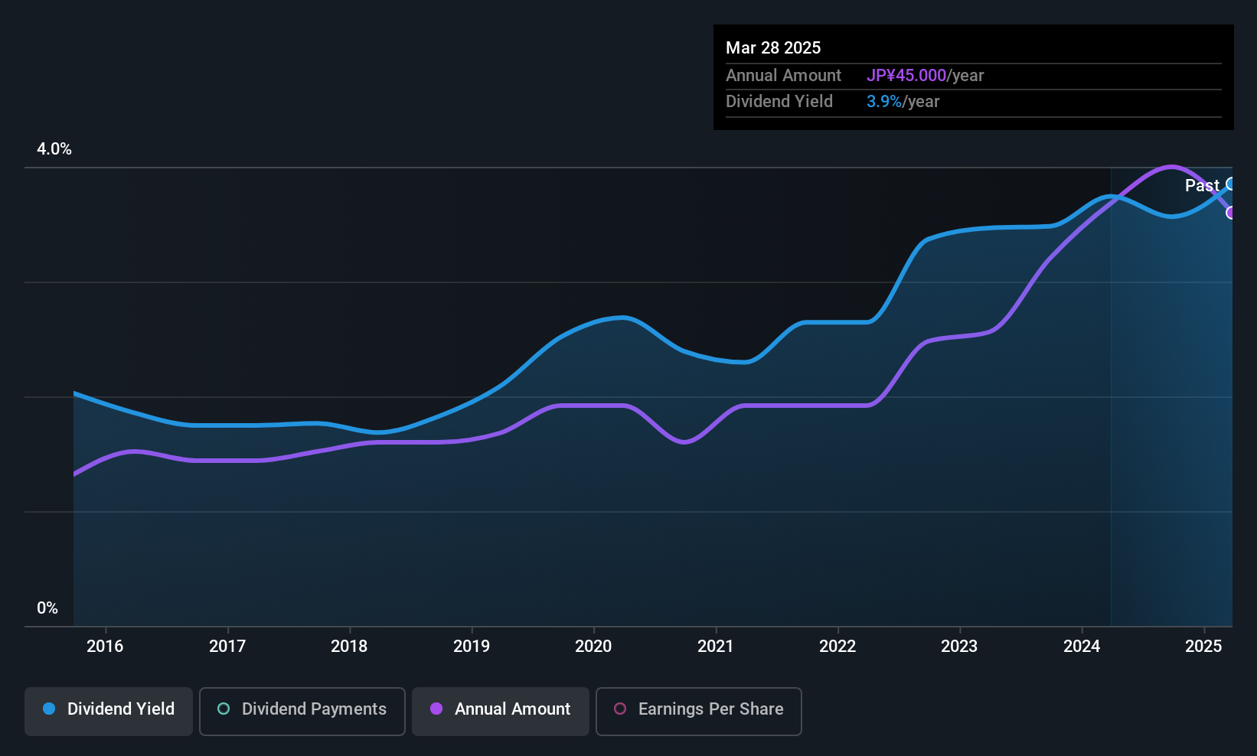The width and height of the screenshot is (1257, 756).
Task: Click the 4.0% y-axis label
Action: [x=54, y=149]
